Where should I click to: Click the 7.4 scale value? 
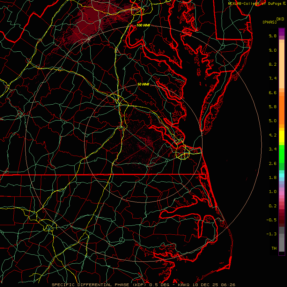coord(273,78)
